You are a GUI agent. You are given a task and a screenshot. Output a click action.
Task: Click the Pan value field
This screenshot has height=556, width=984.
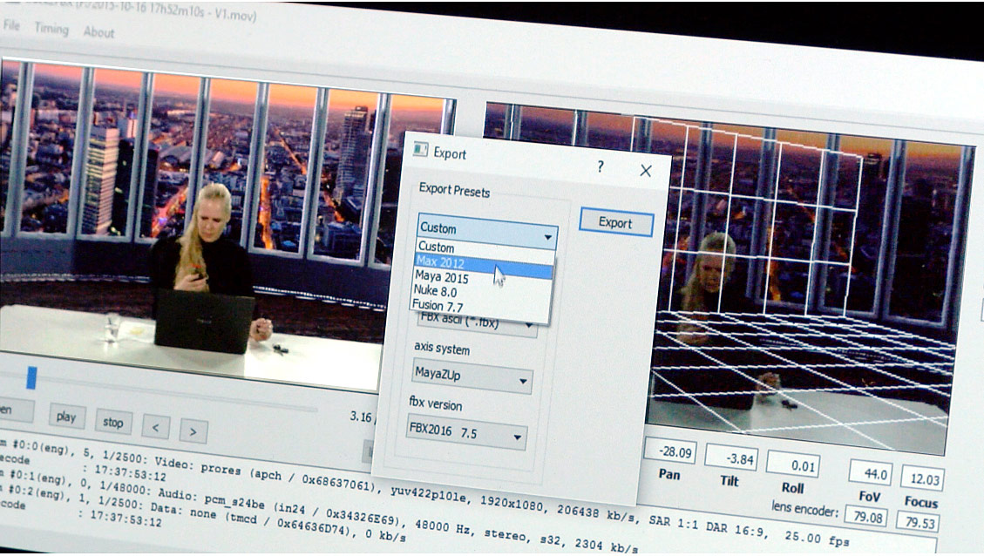click(669, 452)
